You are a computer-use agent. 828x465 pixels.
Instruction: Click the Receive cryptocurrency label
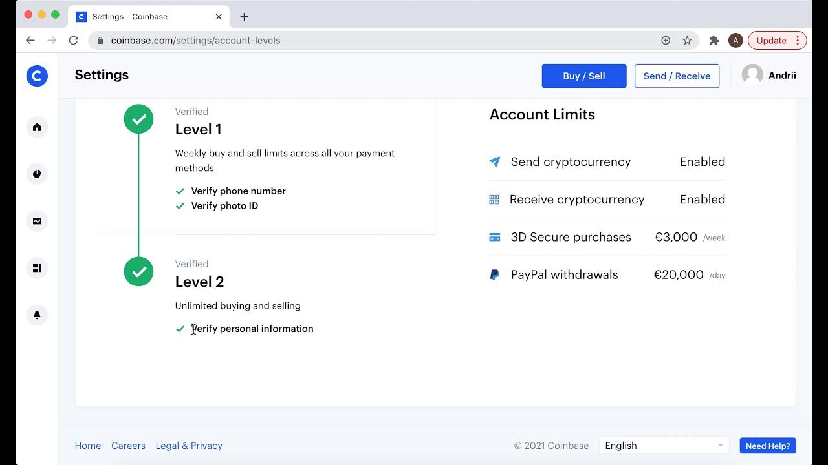click(577, 200)
